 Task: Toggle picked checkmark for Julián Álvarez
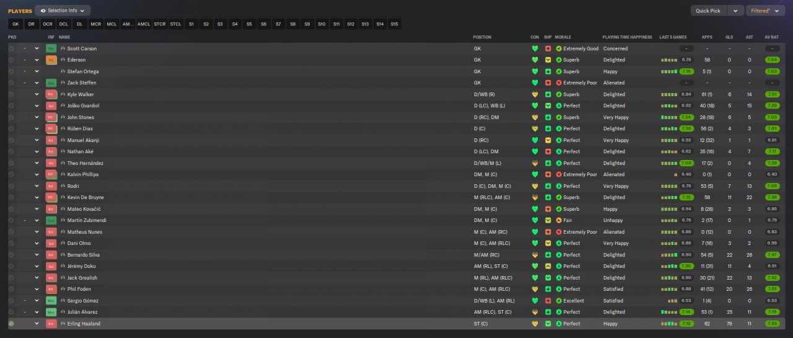(11, 312)
